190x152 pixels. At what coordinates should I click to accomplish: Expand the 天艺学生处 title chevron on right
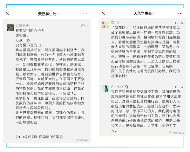[x=153, y=13]
